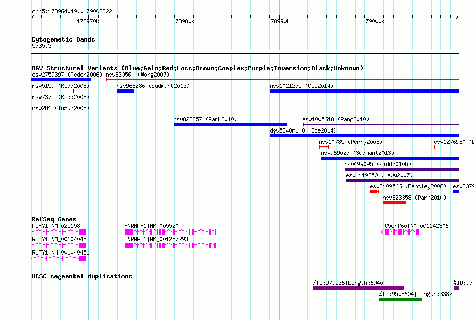Click the C5orf60|NM_001142306 transcript label
Screen dimensions: 474x320
coord(416,226)
